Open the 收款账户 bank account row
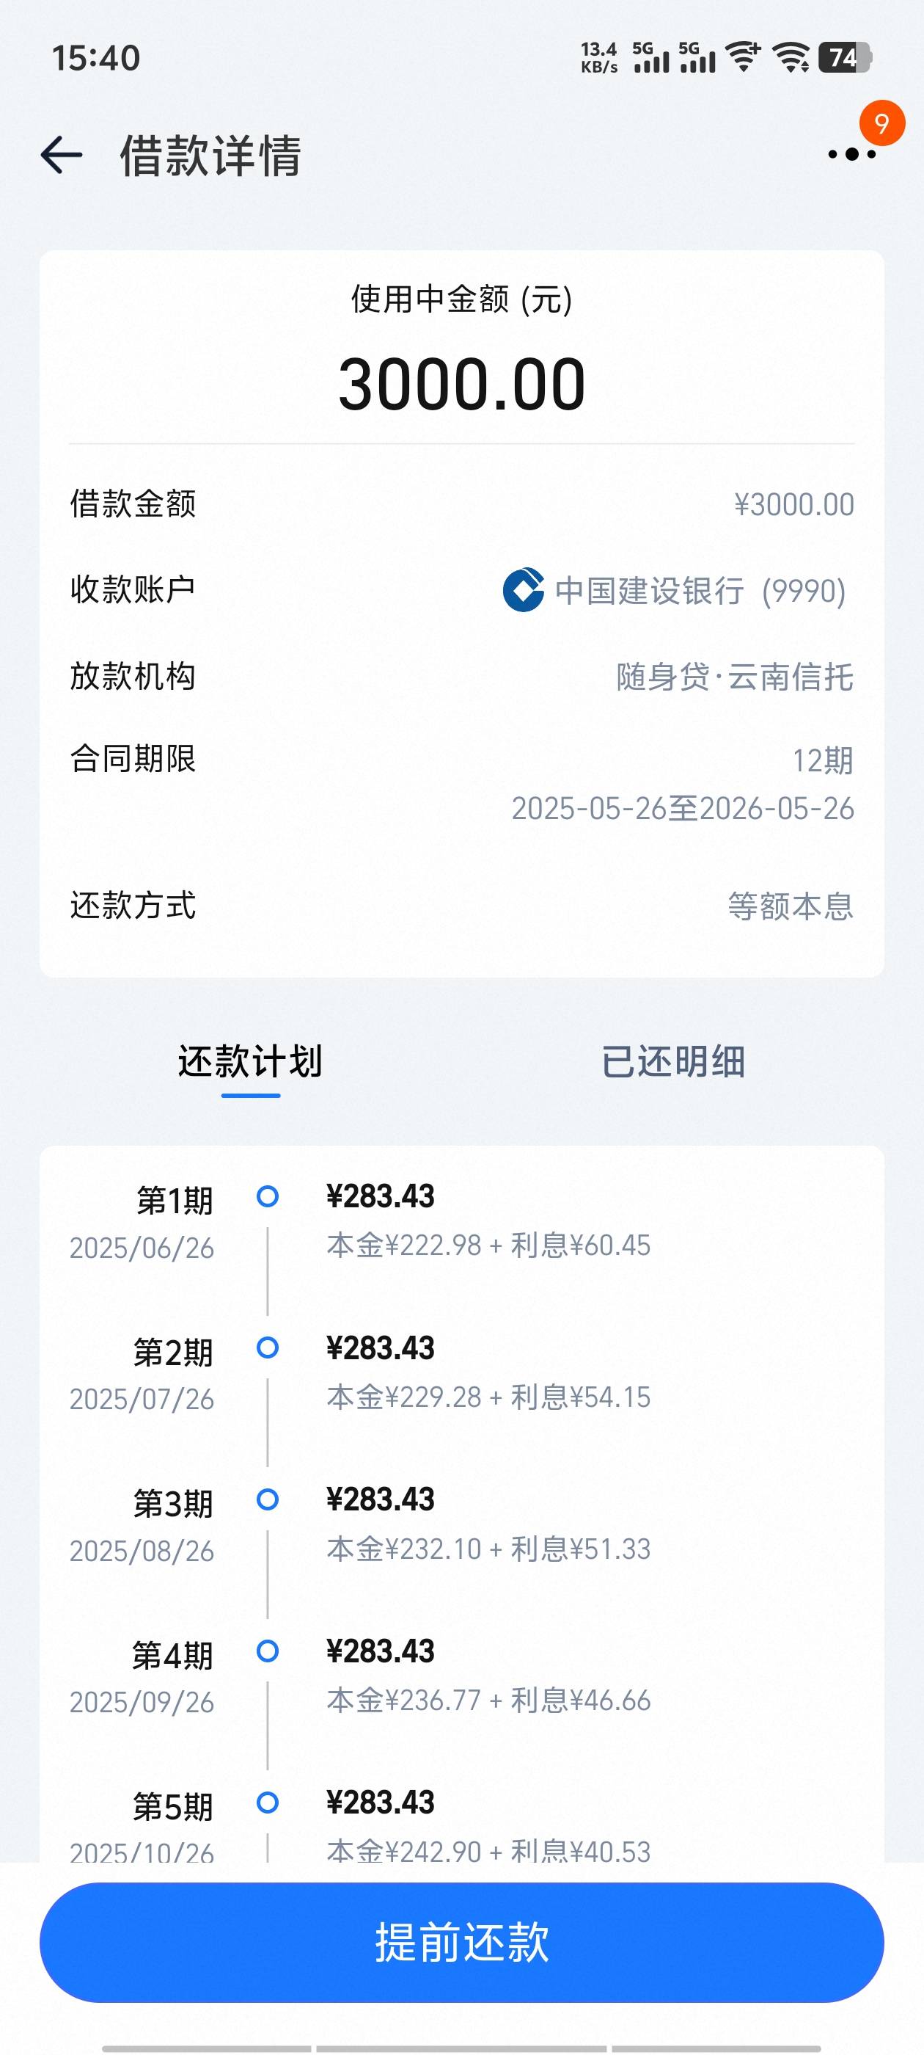The width and height of the screenshot is (924, 2055). [461, 590]
